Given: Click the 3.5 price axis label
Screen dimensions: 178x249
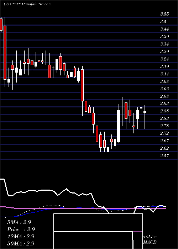Looking at the screenshot, I should coord(163,22).
